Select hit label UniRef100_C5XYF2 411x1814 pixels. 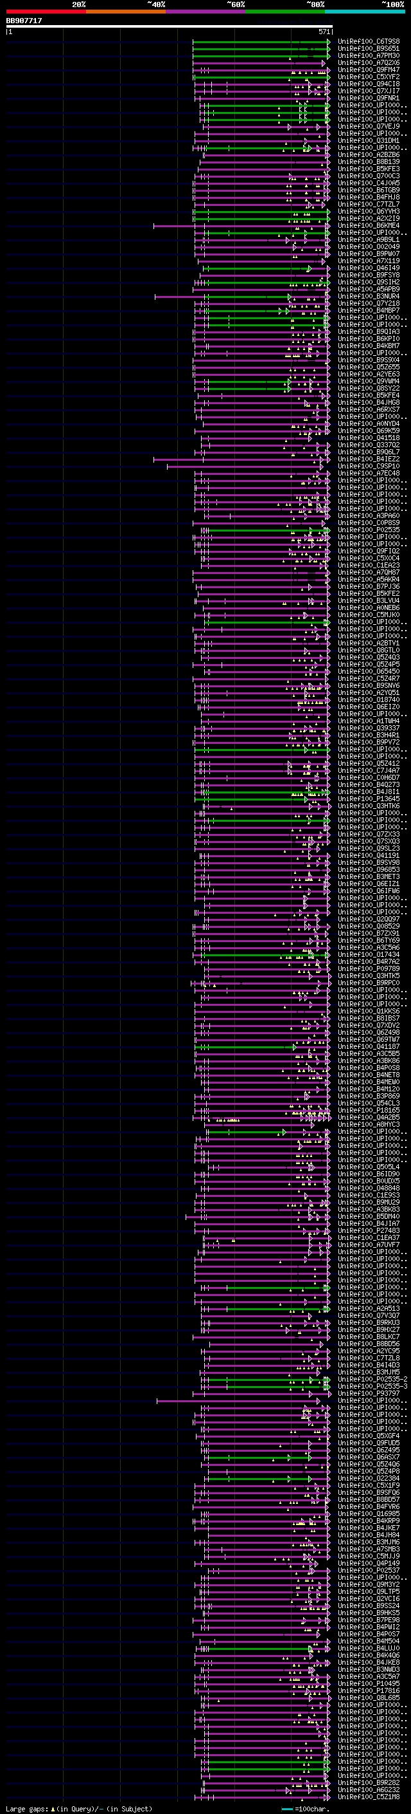(369, 77)
